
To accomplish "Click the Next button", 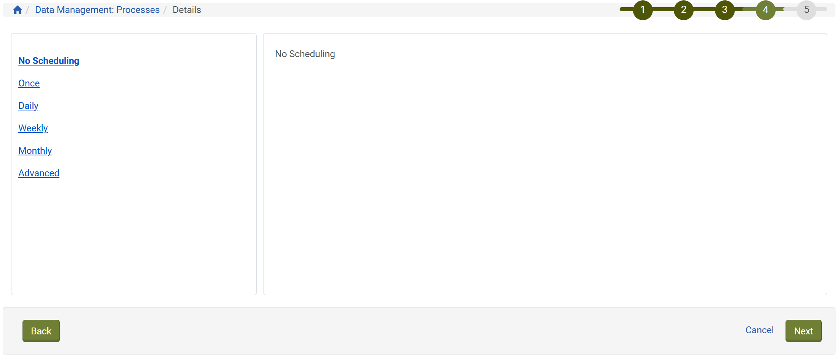I will (803, 331).
